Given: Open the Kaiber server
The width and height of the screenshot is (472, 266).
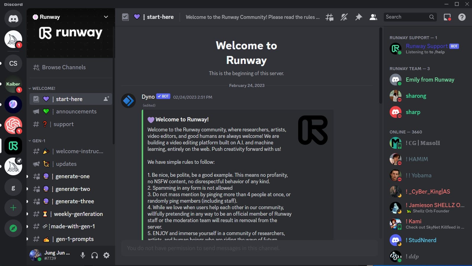Looking at the screenshot, I should pyautogui.click(x=13, y=84).
